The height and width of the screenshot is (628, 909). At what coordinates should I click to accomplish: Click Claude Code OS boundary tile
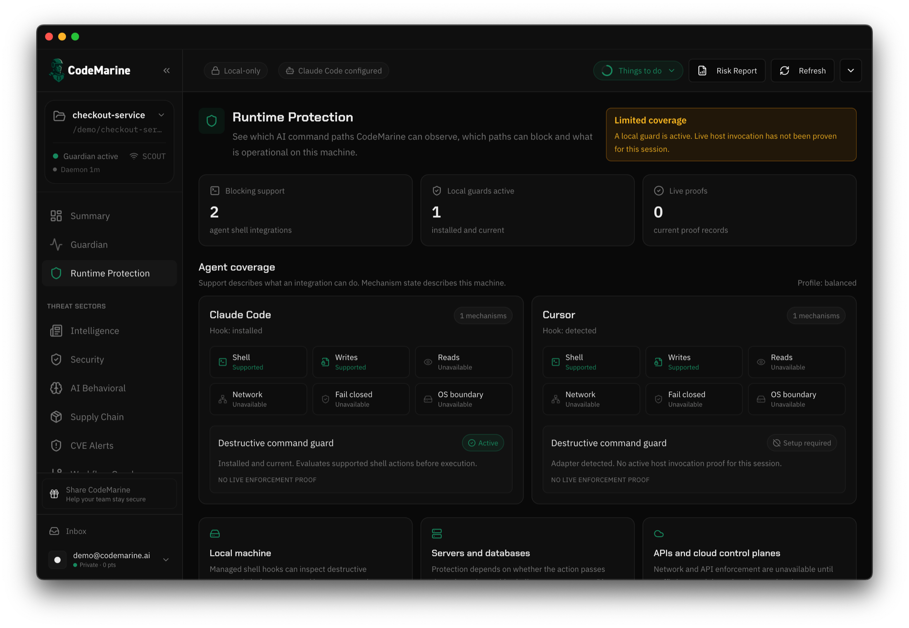coord(464,399)
